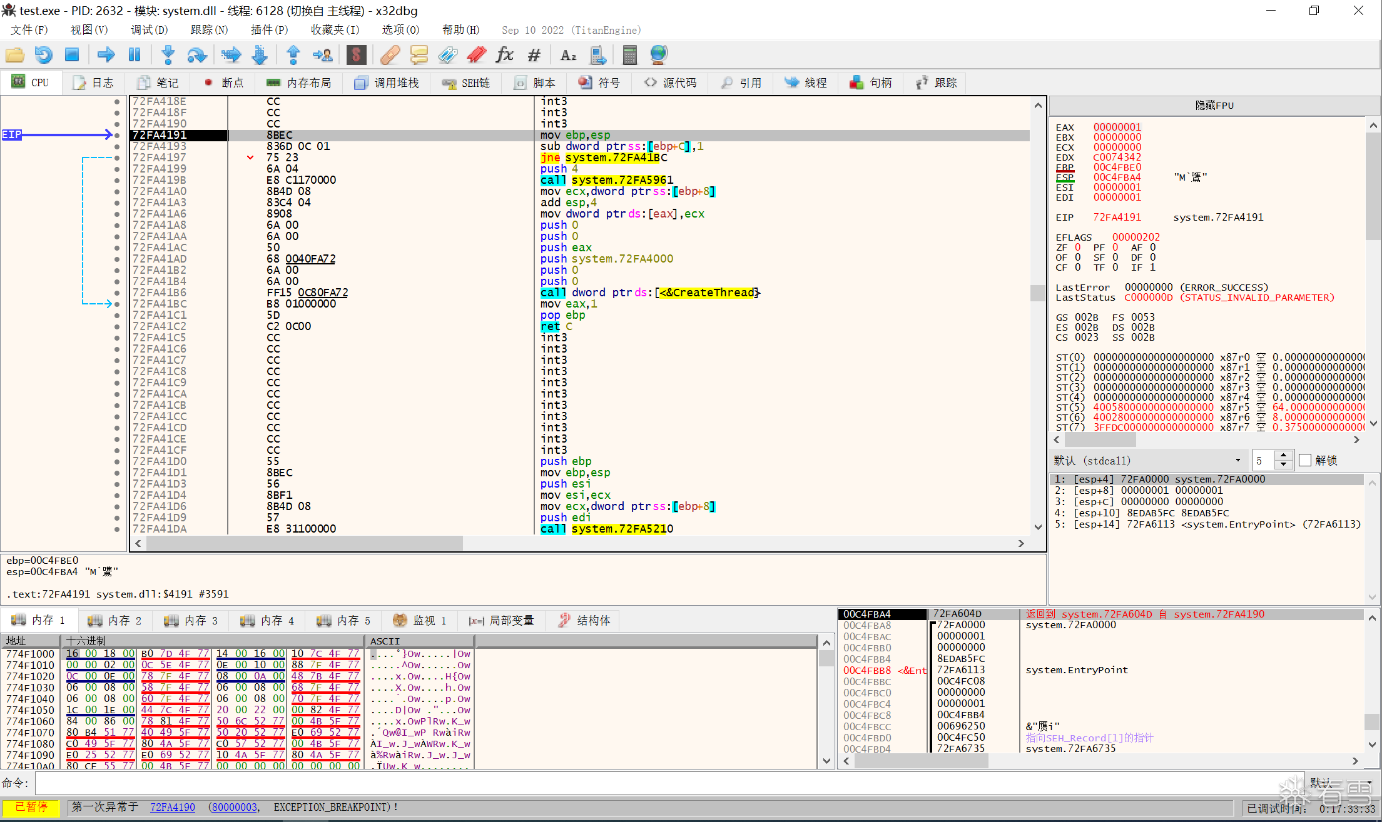Click the fx functions icon
1382x822 pixels.
point(504,55)
